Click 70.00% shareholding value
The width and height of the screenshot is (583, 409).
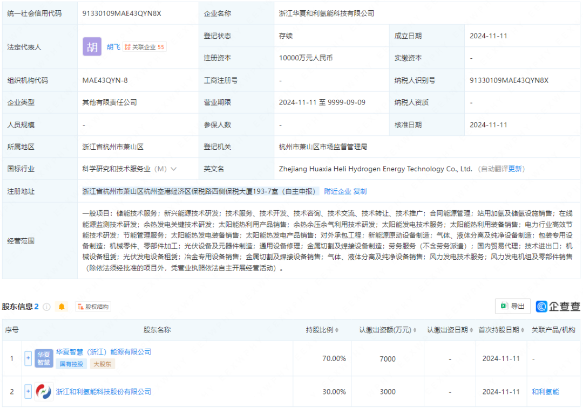click(x=334, y=358)
